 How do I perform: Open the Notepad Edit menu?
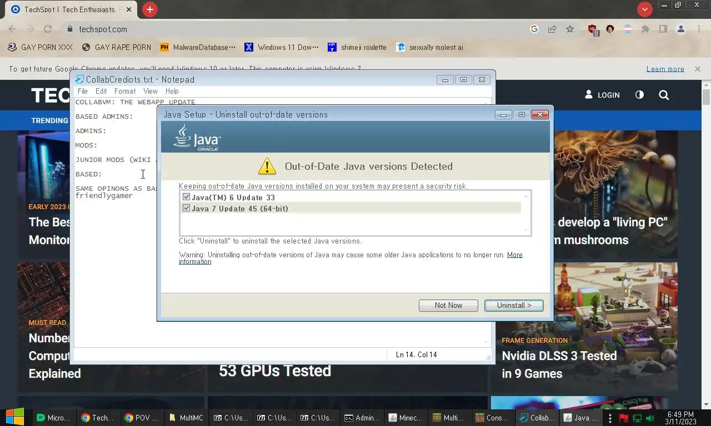101,91
